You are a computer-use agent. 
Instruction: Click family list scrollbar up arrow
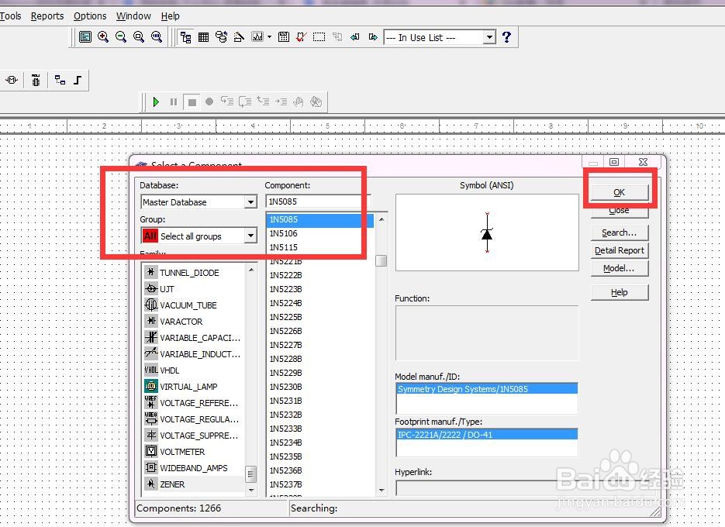click(251, 270)
